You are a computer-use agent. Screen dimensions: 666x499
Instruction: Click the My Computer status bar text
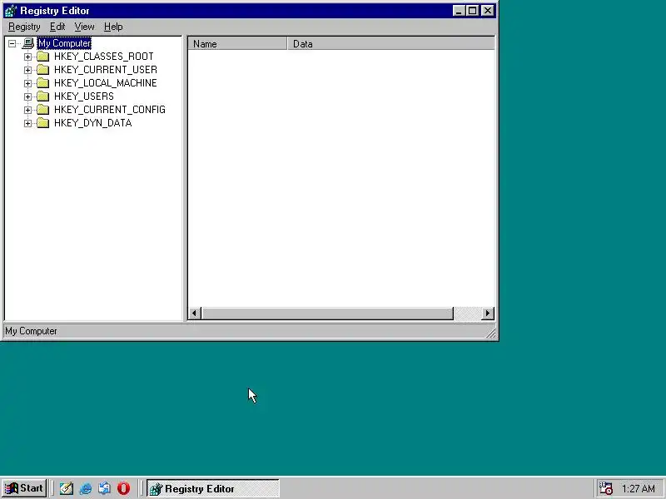[x=31, y=331]
